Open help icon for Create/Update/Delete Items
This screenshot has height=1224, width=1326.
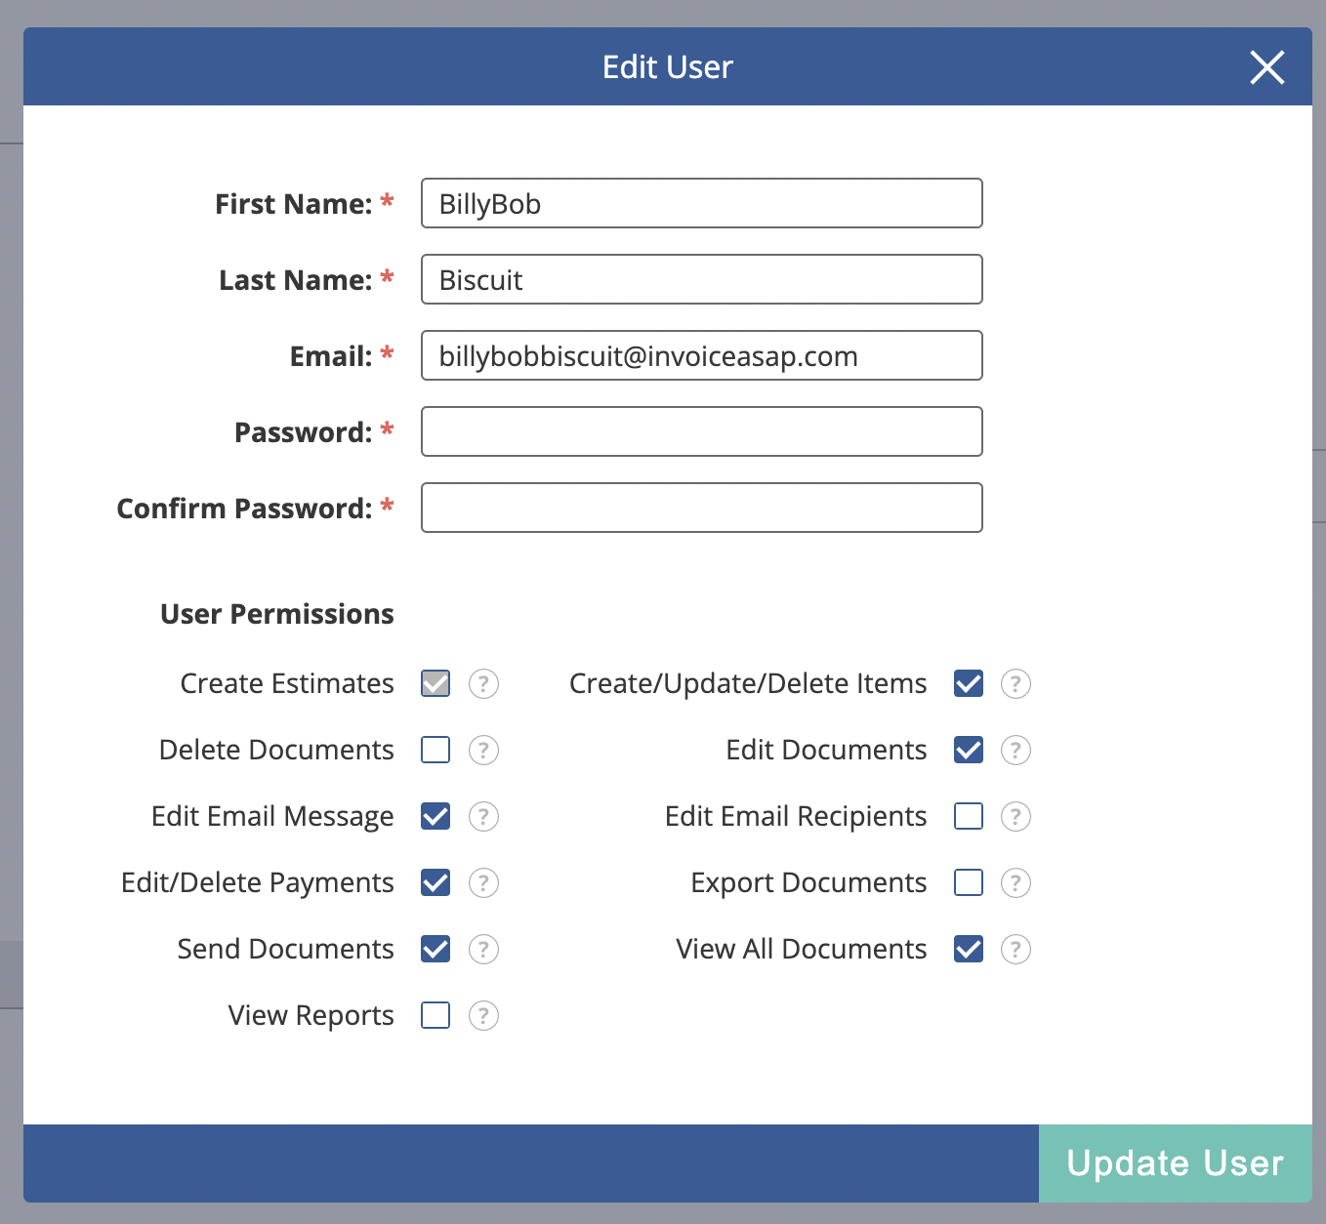tap(1015, 683)
